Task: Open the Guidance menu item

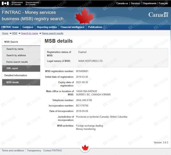Action: (x=28, y=27)
